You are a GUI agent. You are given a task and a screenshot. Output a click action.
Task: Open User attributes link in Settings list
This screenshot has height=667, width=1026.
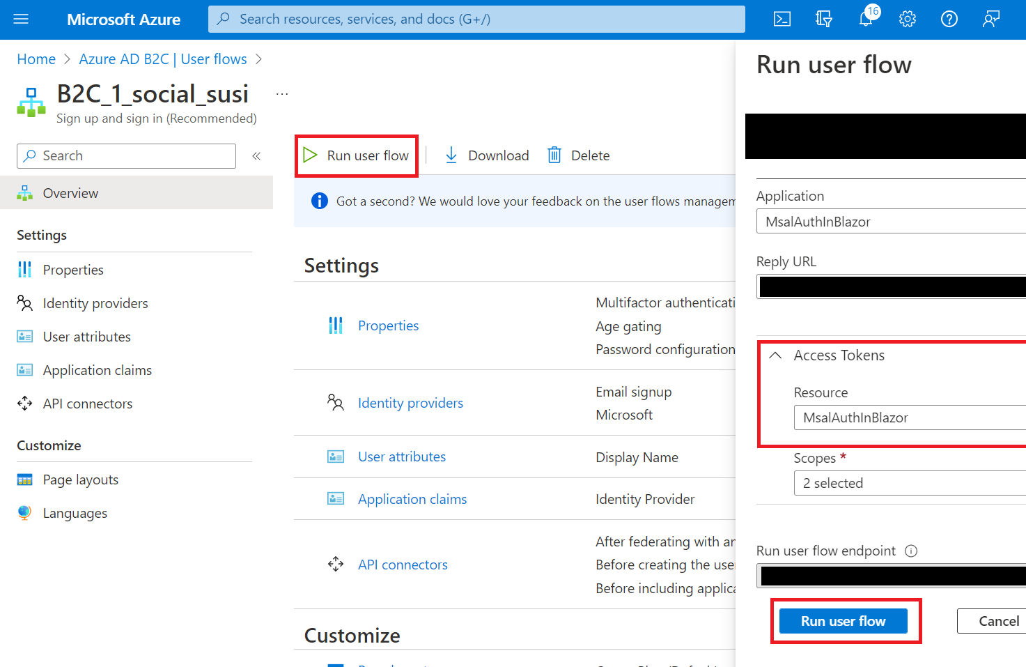coord(402,457)
